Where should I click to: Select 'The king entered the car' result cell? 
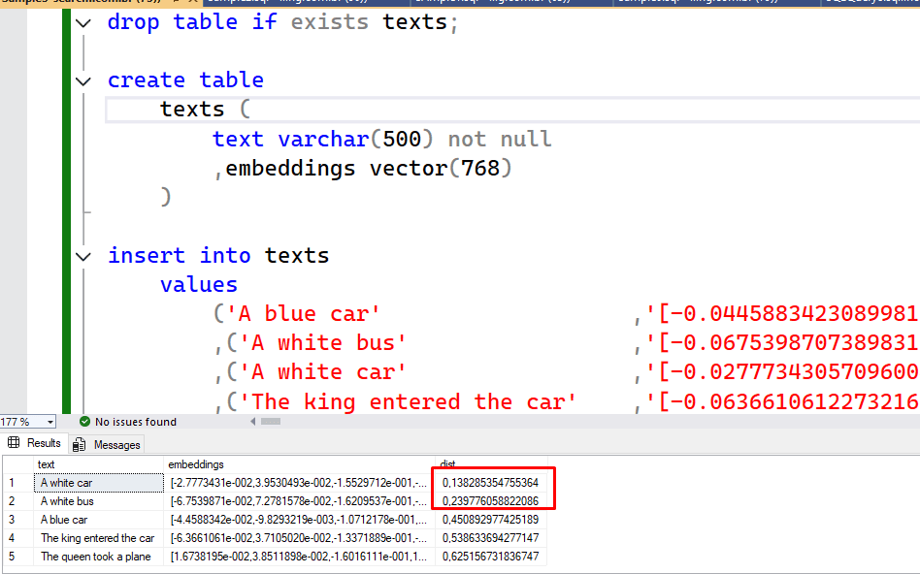tap(99, 538)
